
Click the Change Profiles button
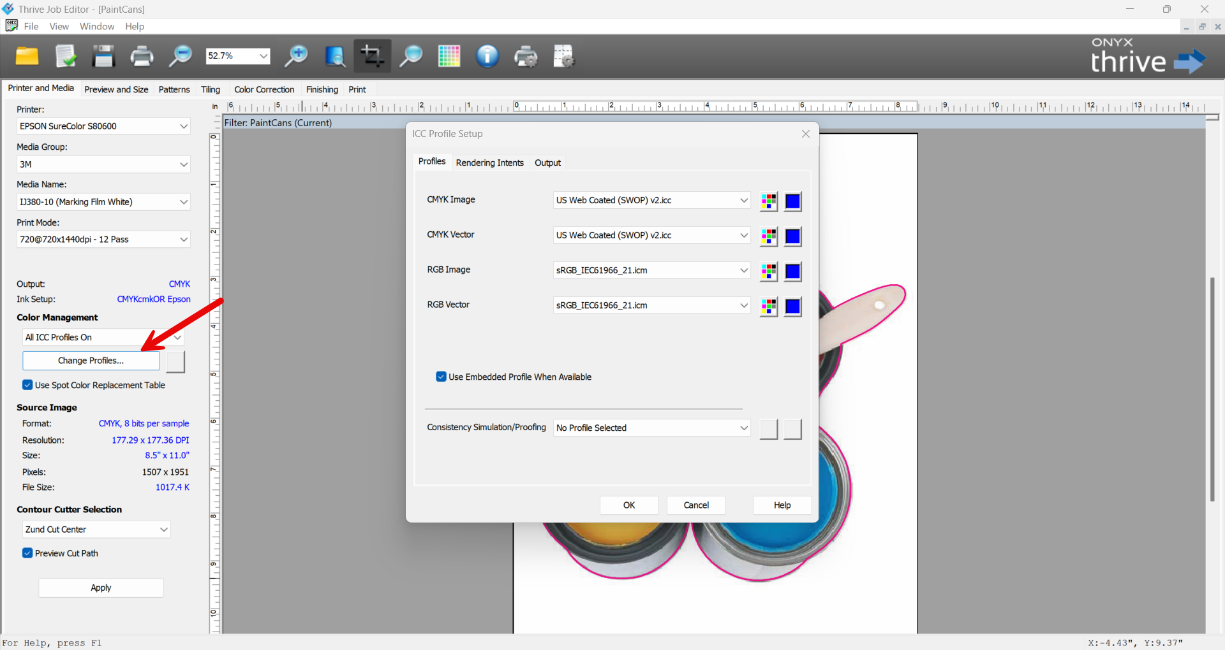pos(91,361)
